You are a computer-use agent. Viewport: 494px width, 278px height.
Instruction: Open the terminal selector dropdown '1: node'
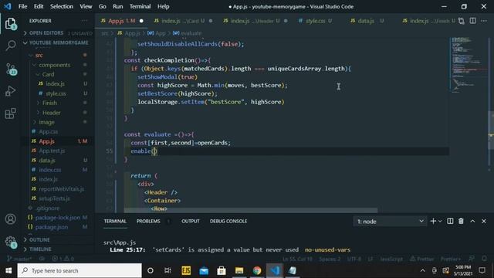[x=390, y=222]
